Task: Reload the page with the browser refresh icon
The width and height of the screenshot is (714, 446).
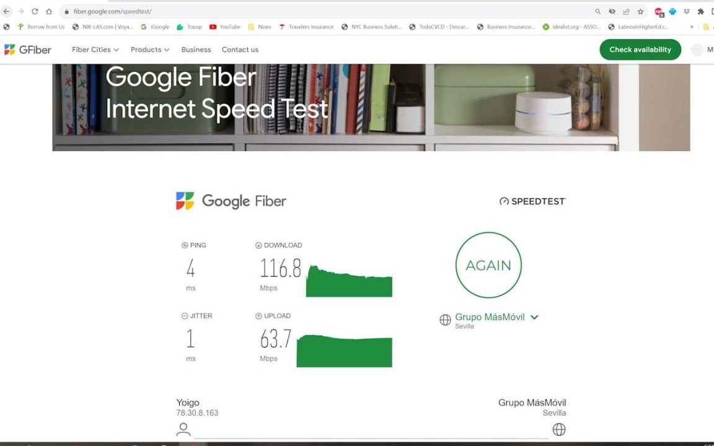Action: 35,11
